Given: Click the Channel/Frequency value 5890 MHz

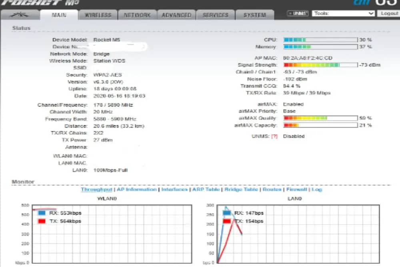Looking at the screenshot, I should coord(113,105).
